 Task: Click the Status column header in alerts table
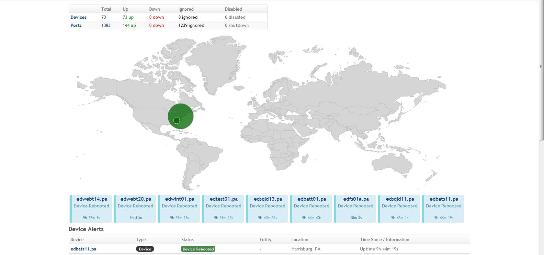[x=187, y=239]
